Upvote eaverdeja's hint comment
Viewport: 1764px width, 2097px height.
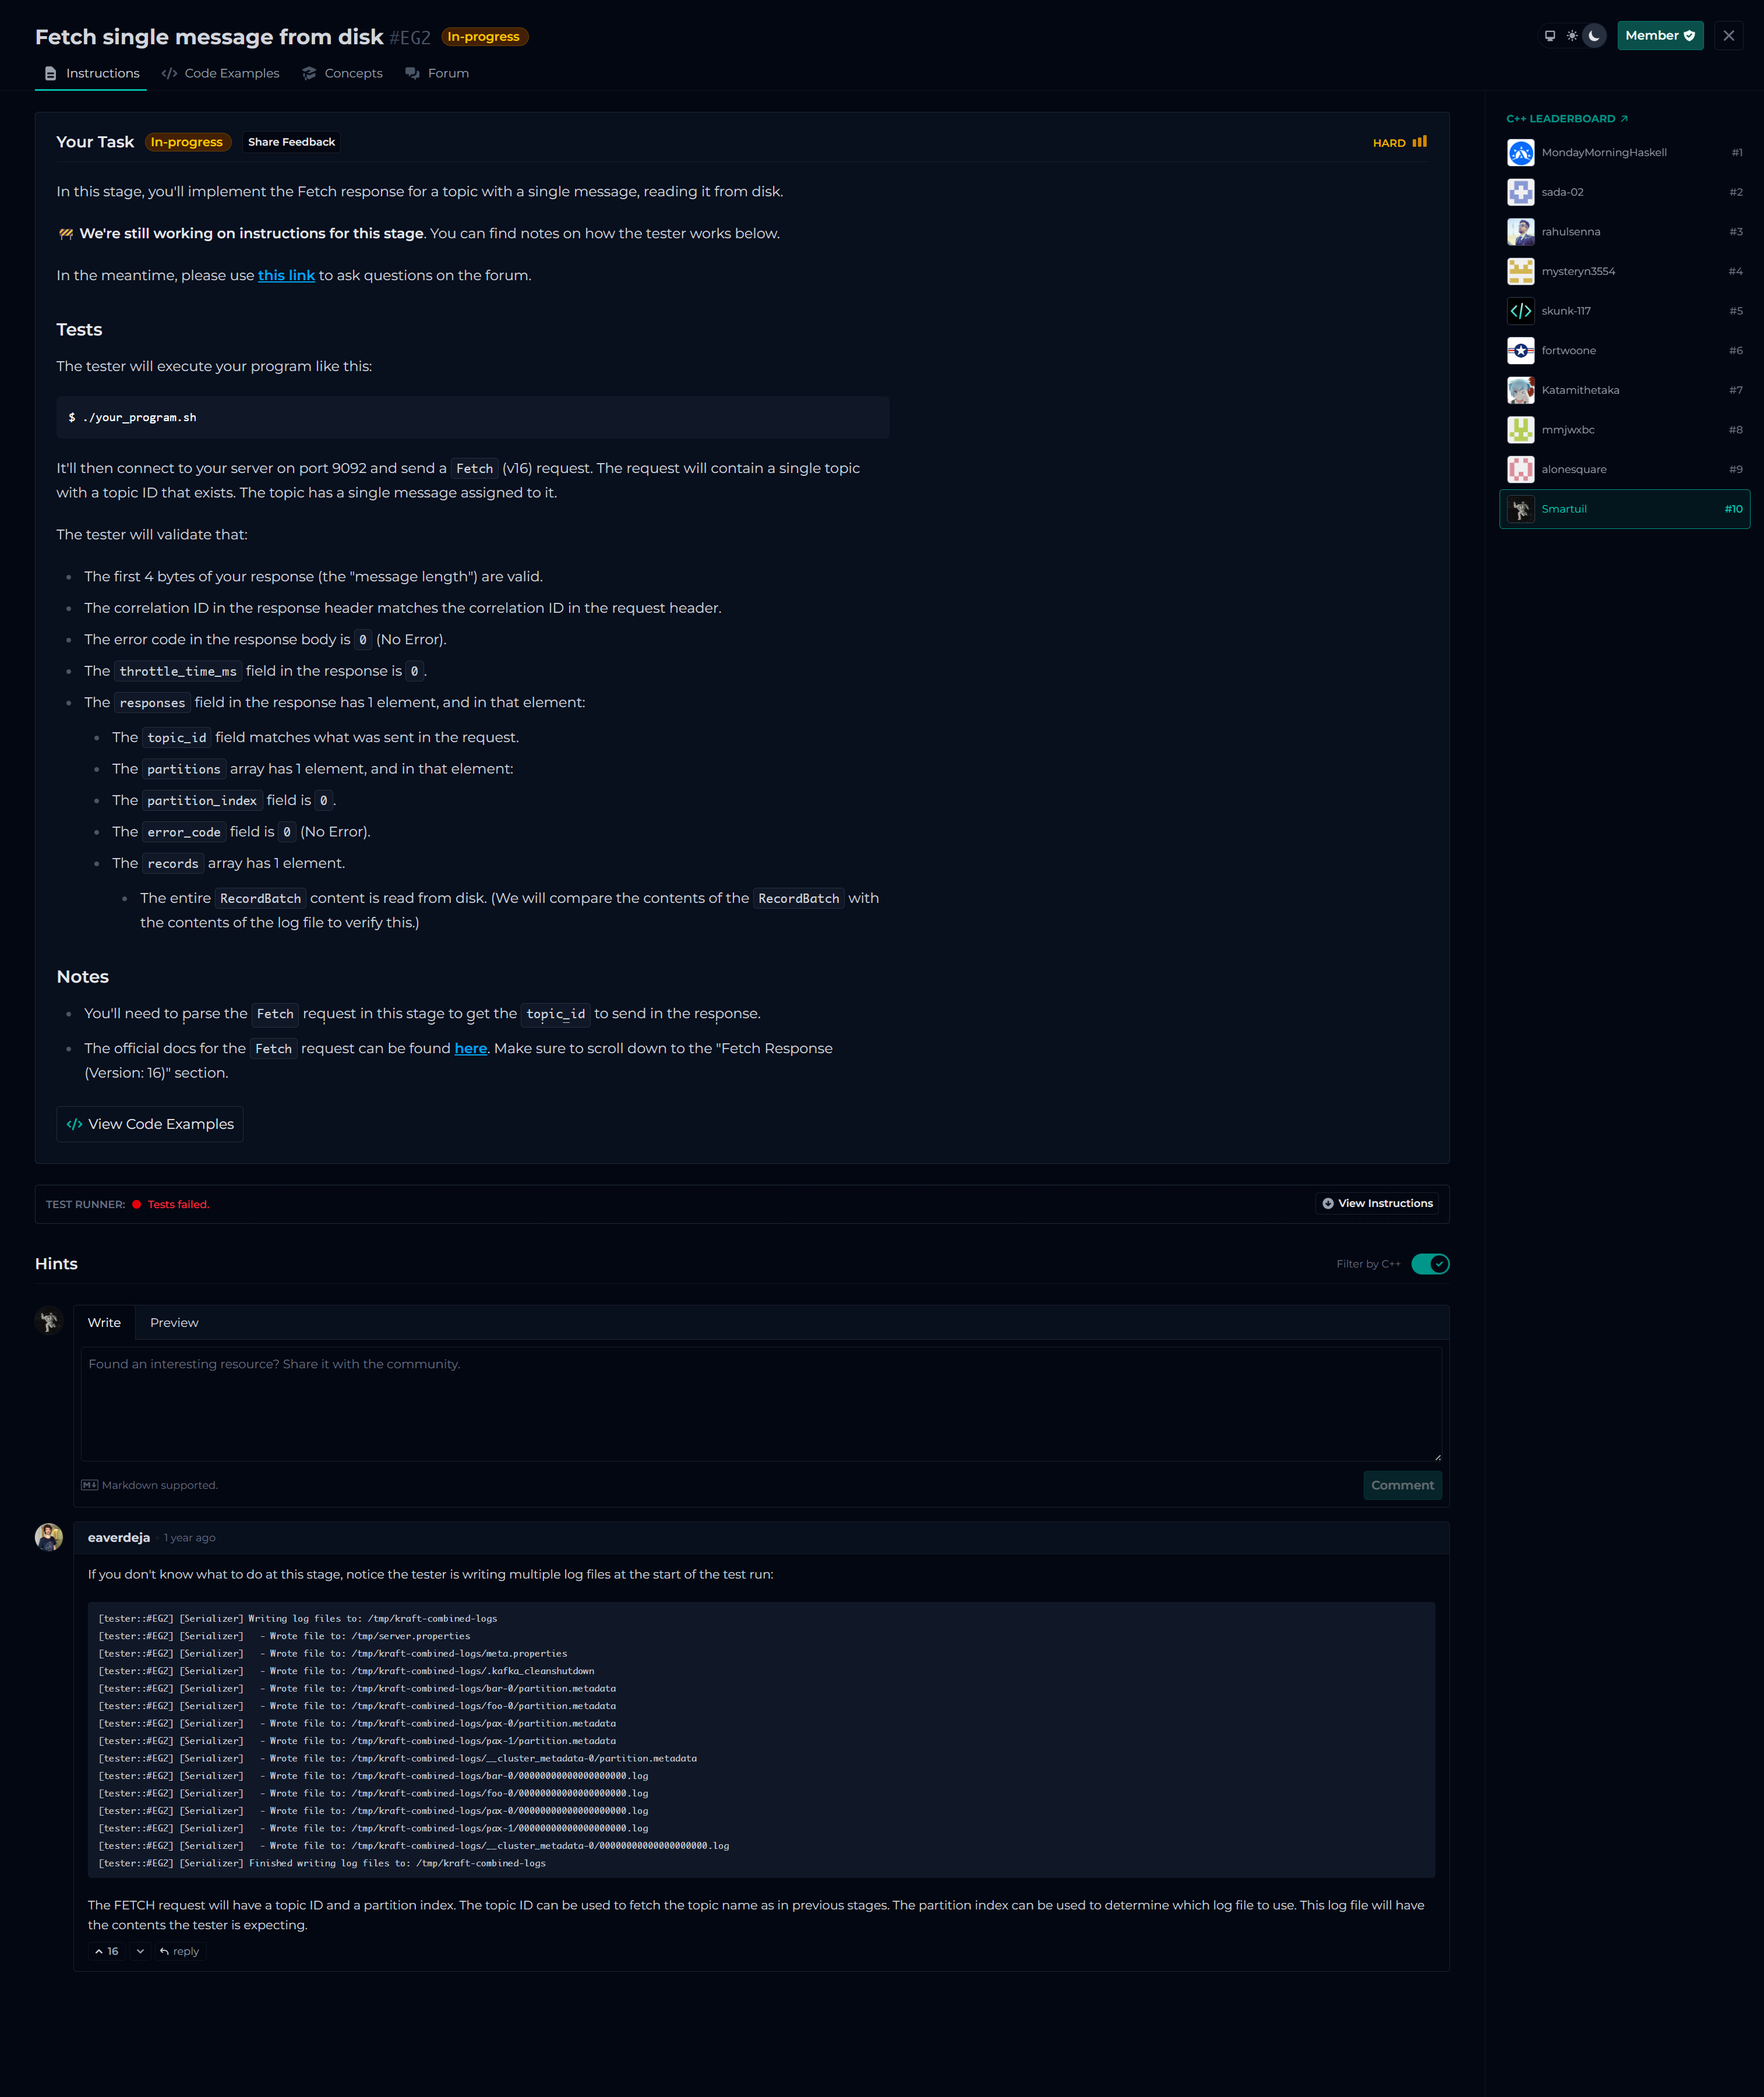pos(106,1951)
